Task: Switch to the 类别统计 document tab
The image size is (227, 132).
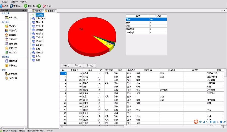Action: click(x=50, y=11)
